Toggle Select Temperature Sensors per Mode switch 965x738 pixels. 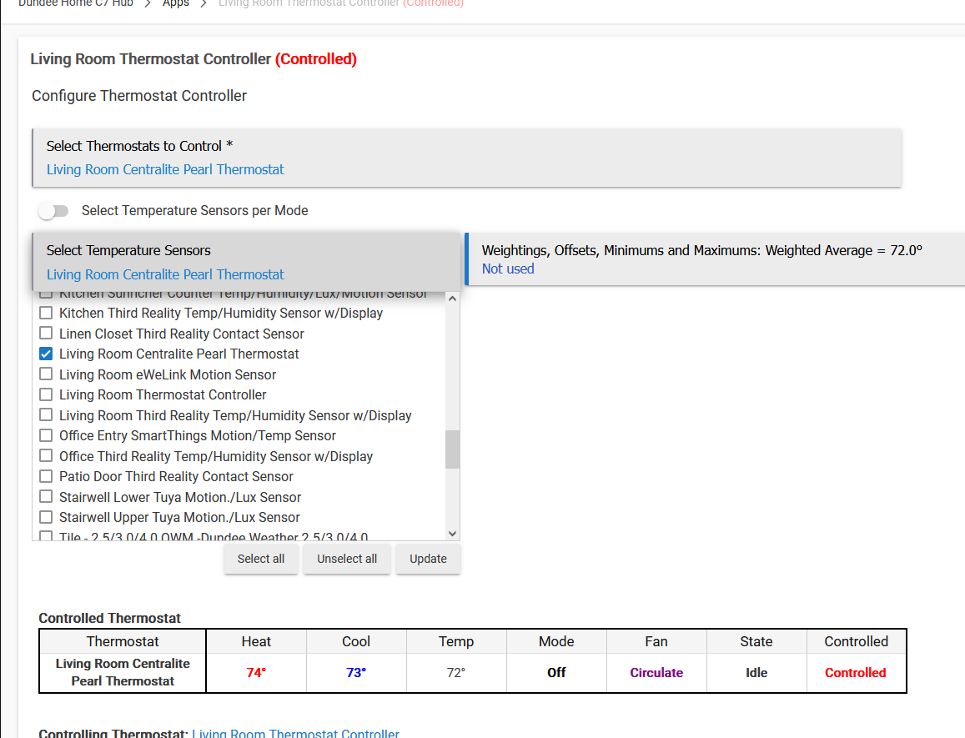[53, 211]
